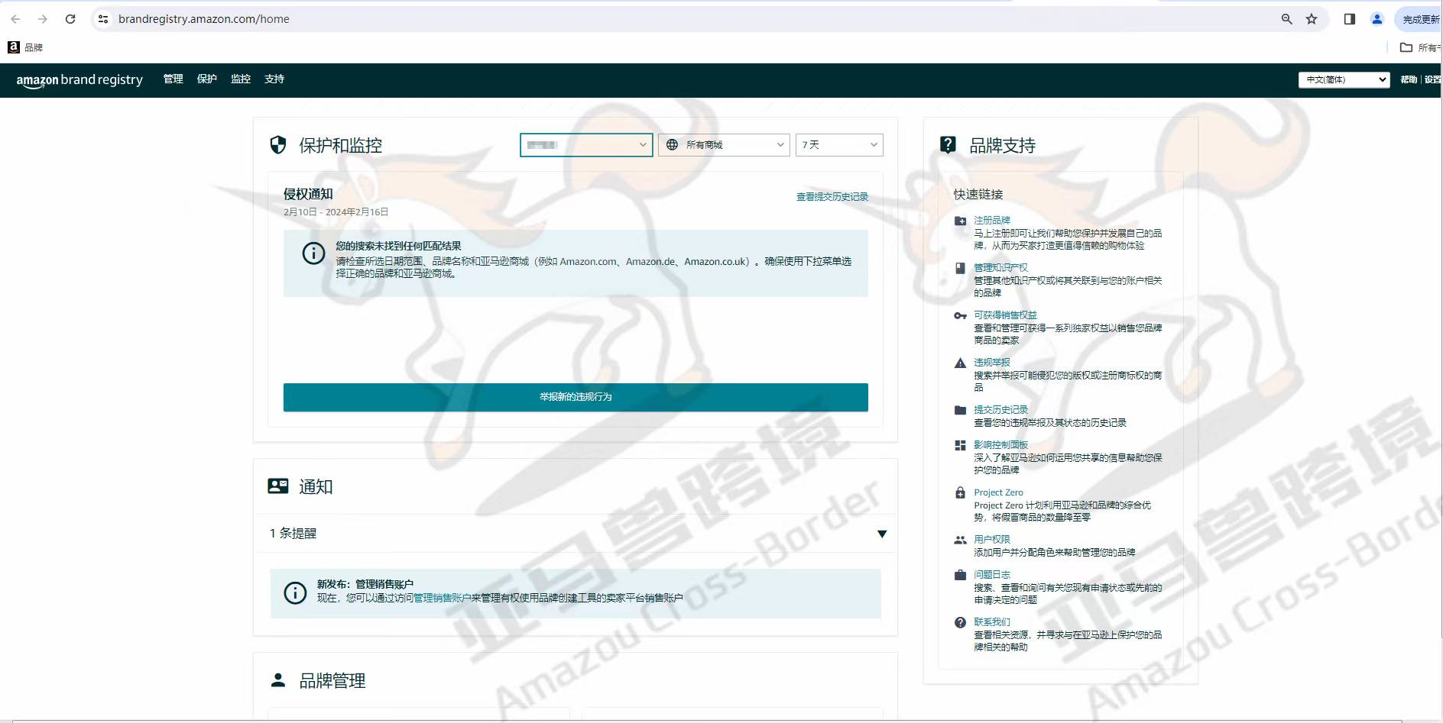Reload the page with refresh icon
The width and height of the screenshot is (1443, 723).
click(x=70, y=19)
